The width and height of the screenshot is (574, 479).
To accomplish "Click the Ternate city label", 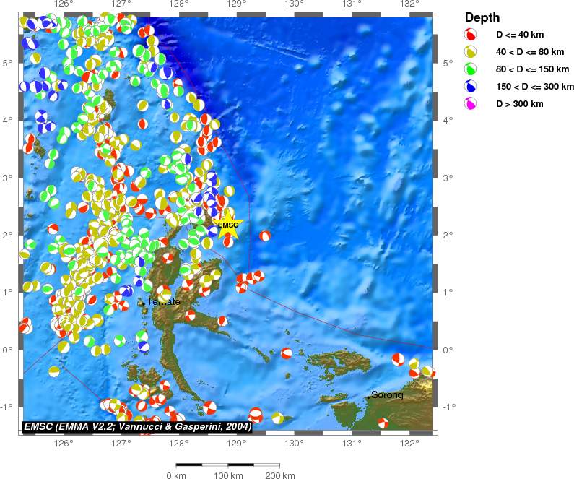I will [163, 302].
